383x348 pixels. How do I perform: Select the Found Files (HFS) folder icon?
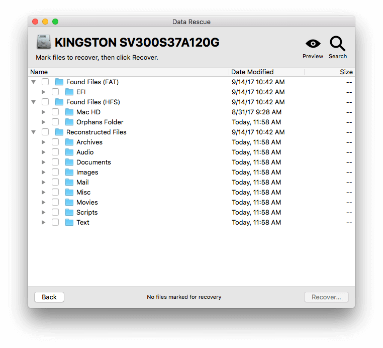[x=59, y=102]
